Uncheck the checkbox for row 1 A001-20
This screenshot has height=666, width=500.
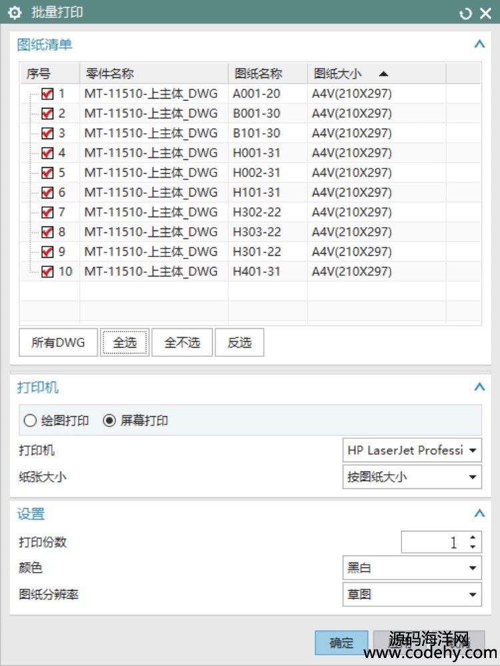[47, 94]
